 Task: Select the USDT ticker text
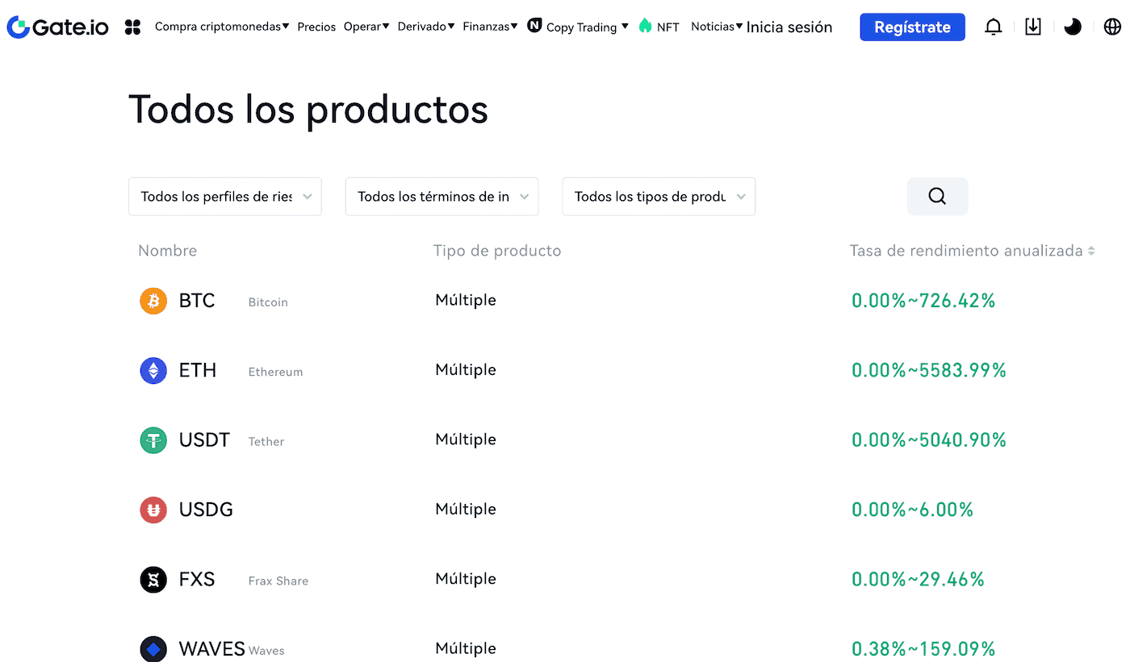(204, 440)
